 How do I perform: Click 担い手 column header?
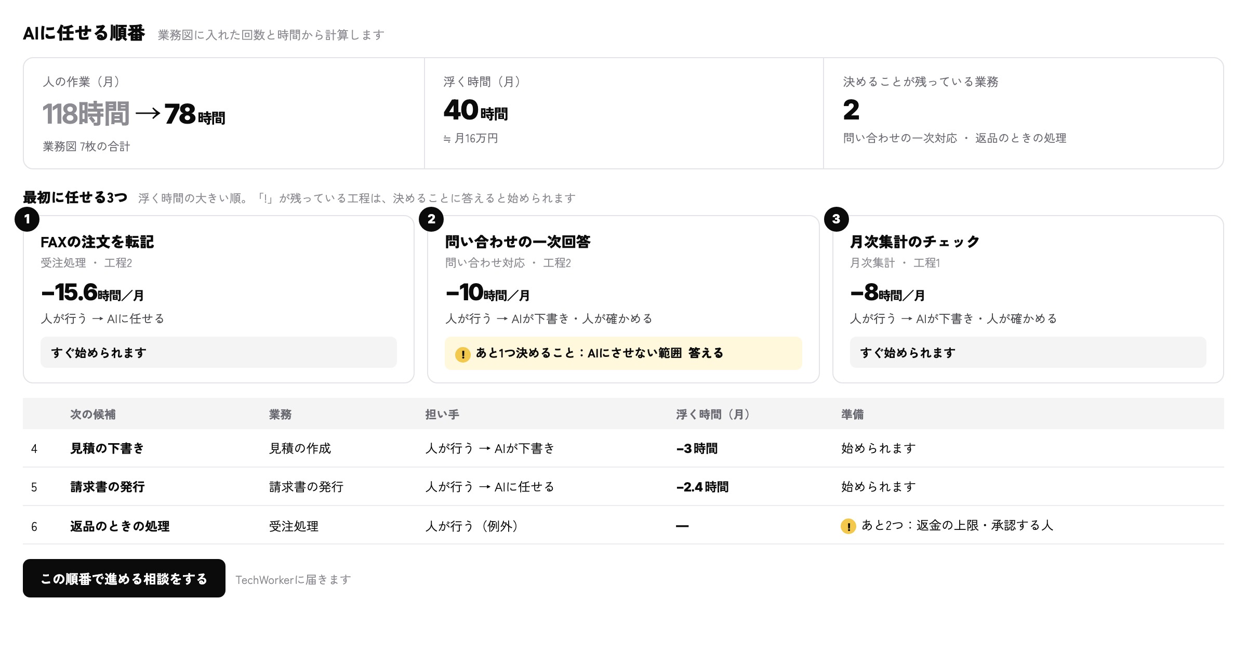click(442, 415)
